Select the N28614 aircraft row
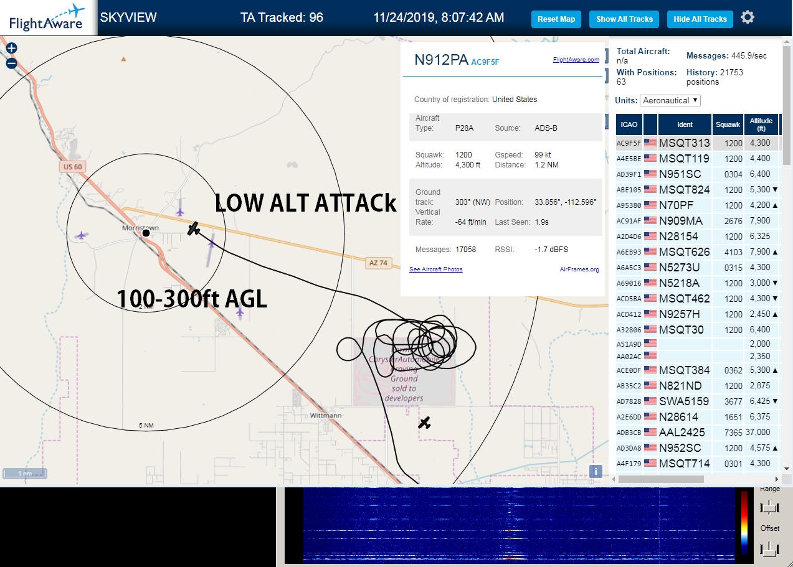This screenshot has height=567, width=793. click(x=697, y=417)
